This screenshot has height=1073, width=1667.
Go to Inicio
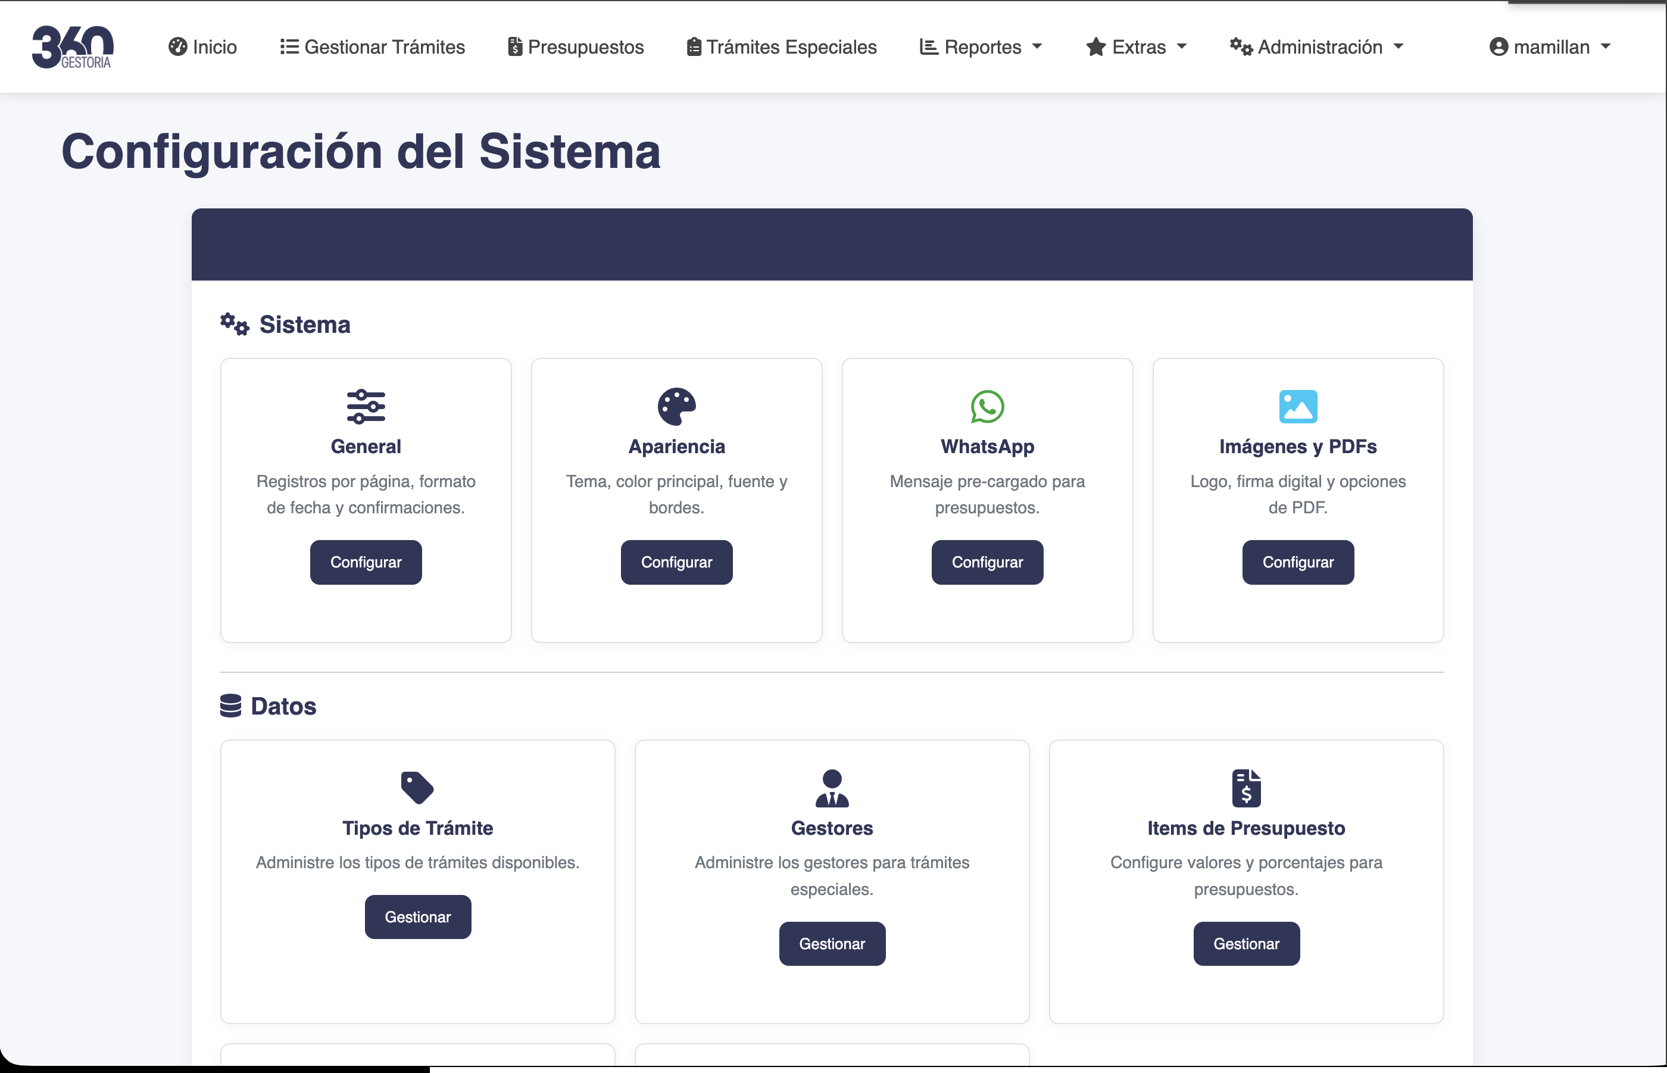pyautogui.click(x=202, y=46)
